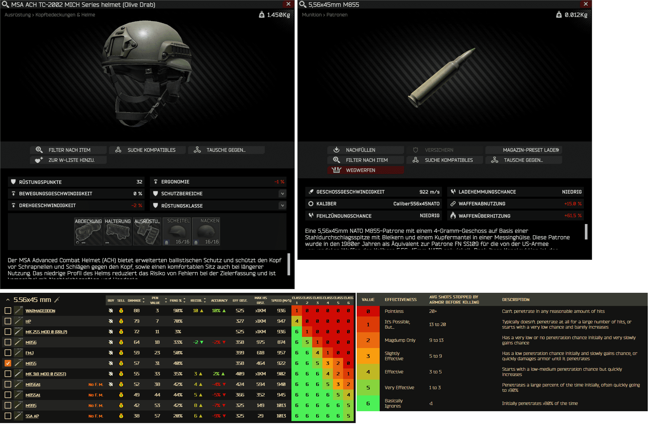Click the helmet description scrollbar

(x=289, y=264)
